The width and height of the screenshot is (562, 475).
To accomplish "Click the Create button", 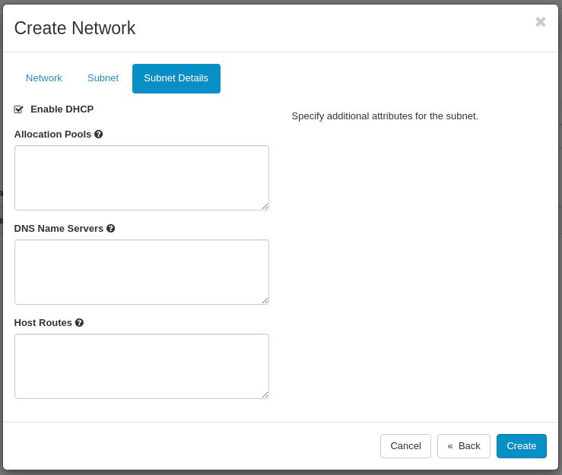I will [522, 446].
